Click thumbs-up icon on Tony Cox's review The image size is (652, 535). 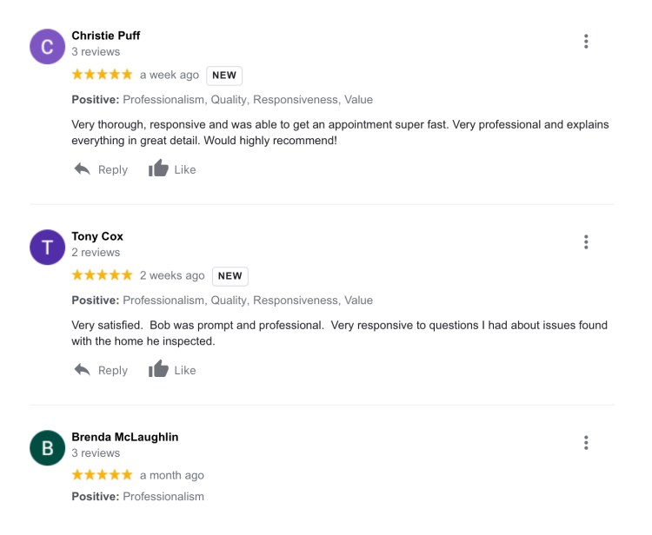(158, 369)
